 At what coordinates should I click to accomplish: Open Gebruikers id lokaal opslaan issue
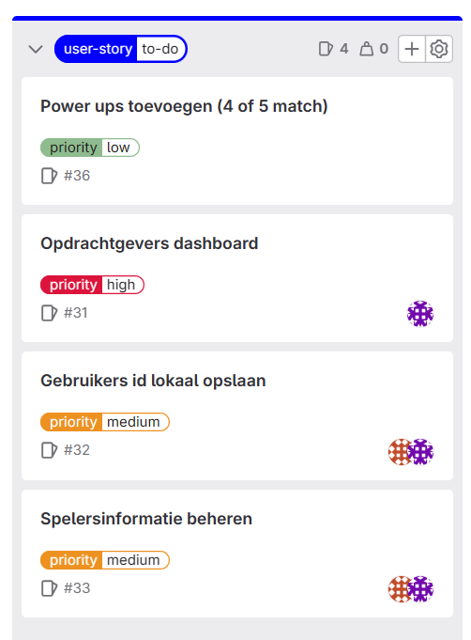click(153, 381)
